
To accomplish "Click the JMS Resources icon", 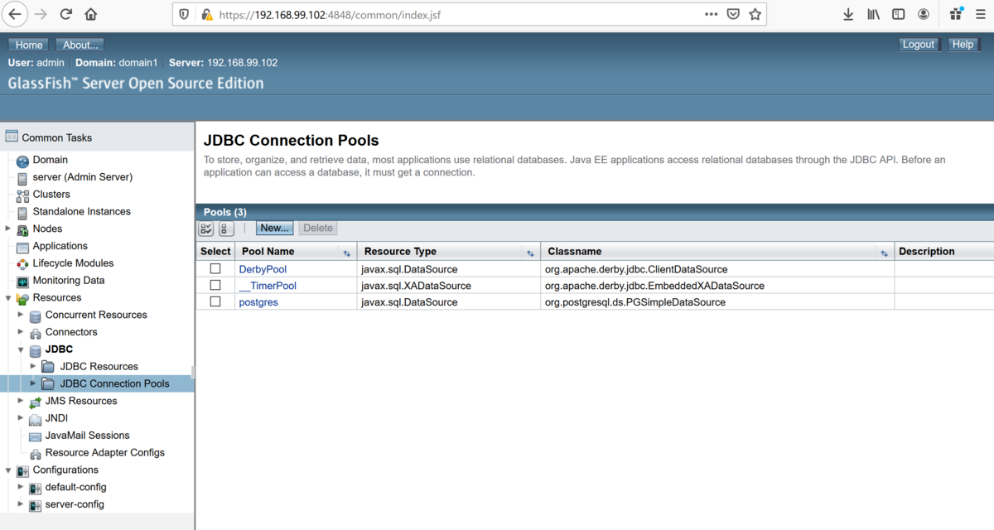I will tap(35, 402).
